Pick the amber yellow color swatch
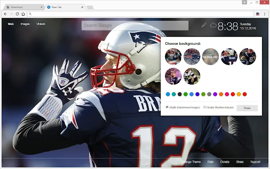 (x=239, y=94)
